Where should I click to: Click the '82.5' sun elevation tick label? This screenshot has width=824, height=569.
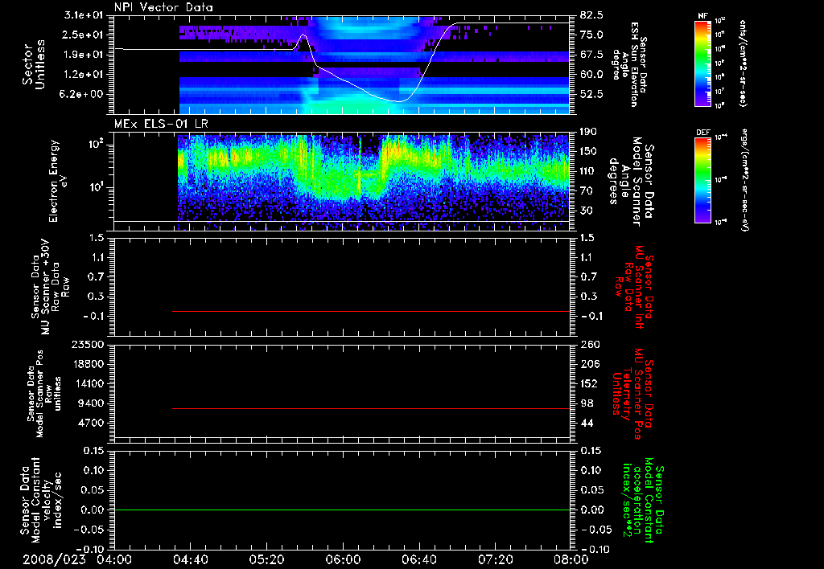[x=592, y=15]
